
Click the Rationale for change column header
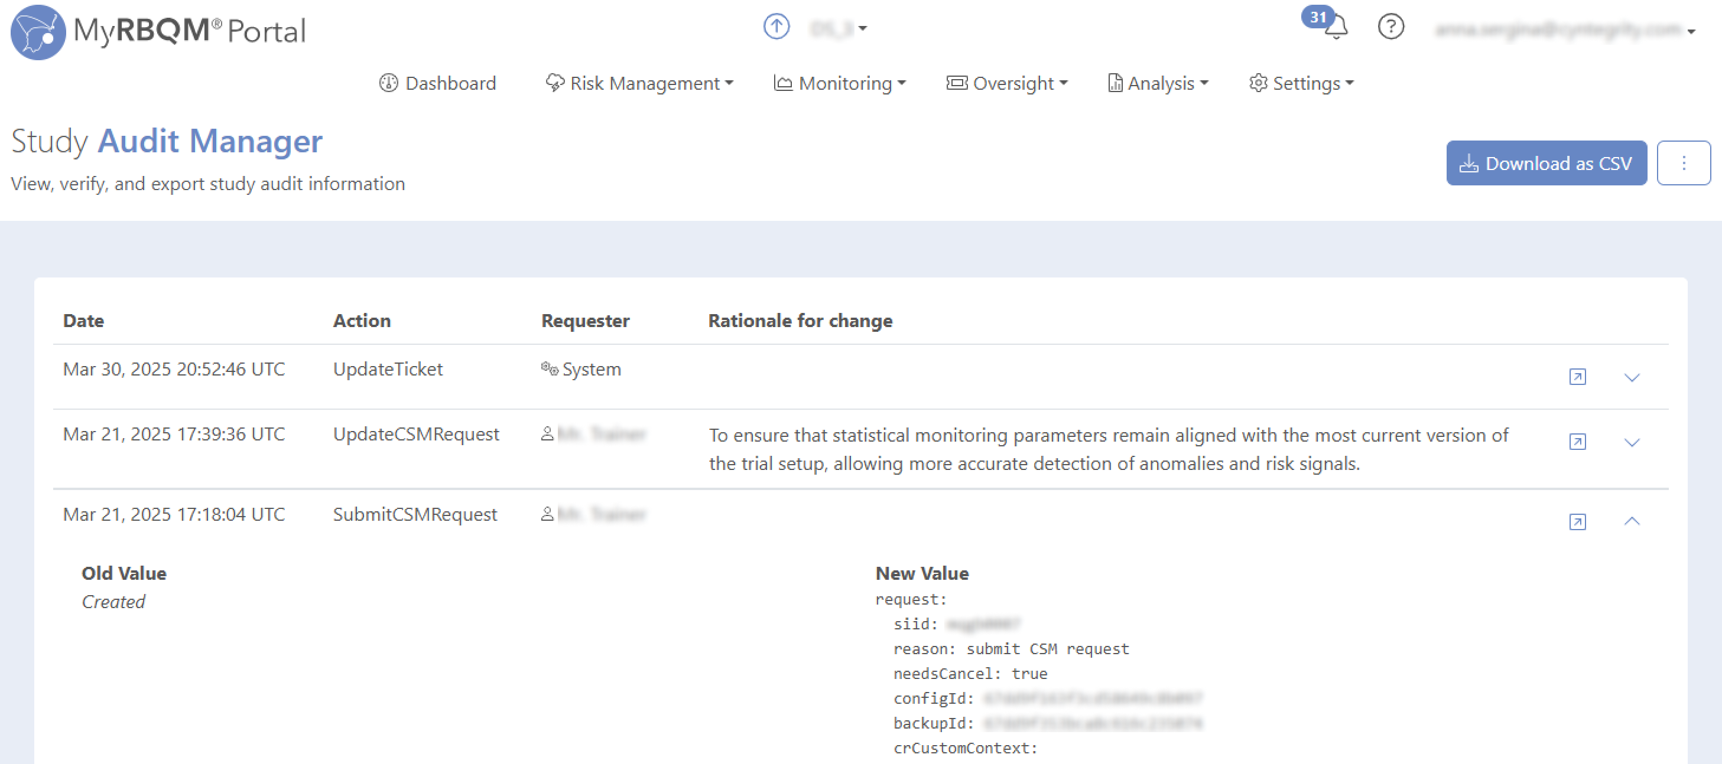tap(800, 321)
